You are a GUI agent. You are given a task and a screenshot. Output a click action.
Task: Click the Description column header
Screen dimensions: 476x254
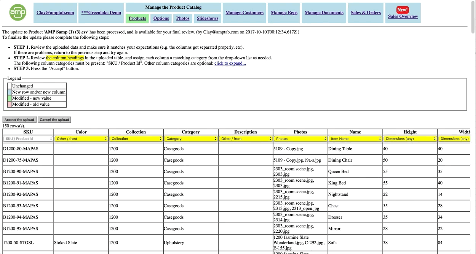pos(246,132)
